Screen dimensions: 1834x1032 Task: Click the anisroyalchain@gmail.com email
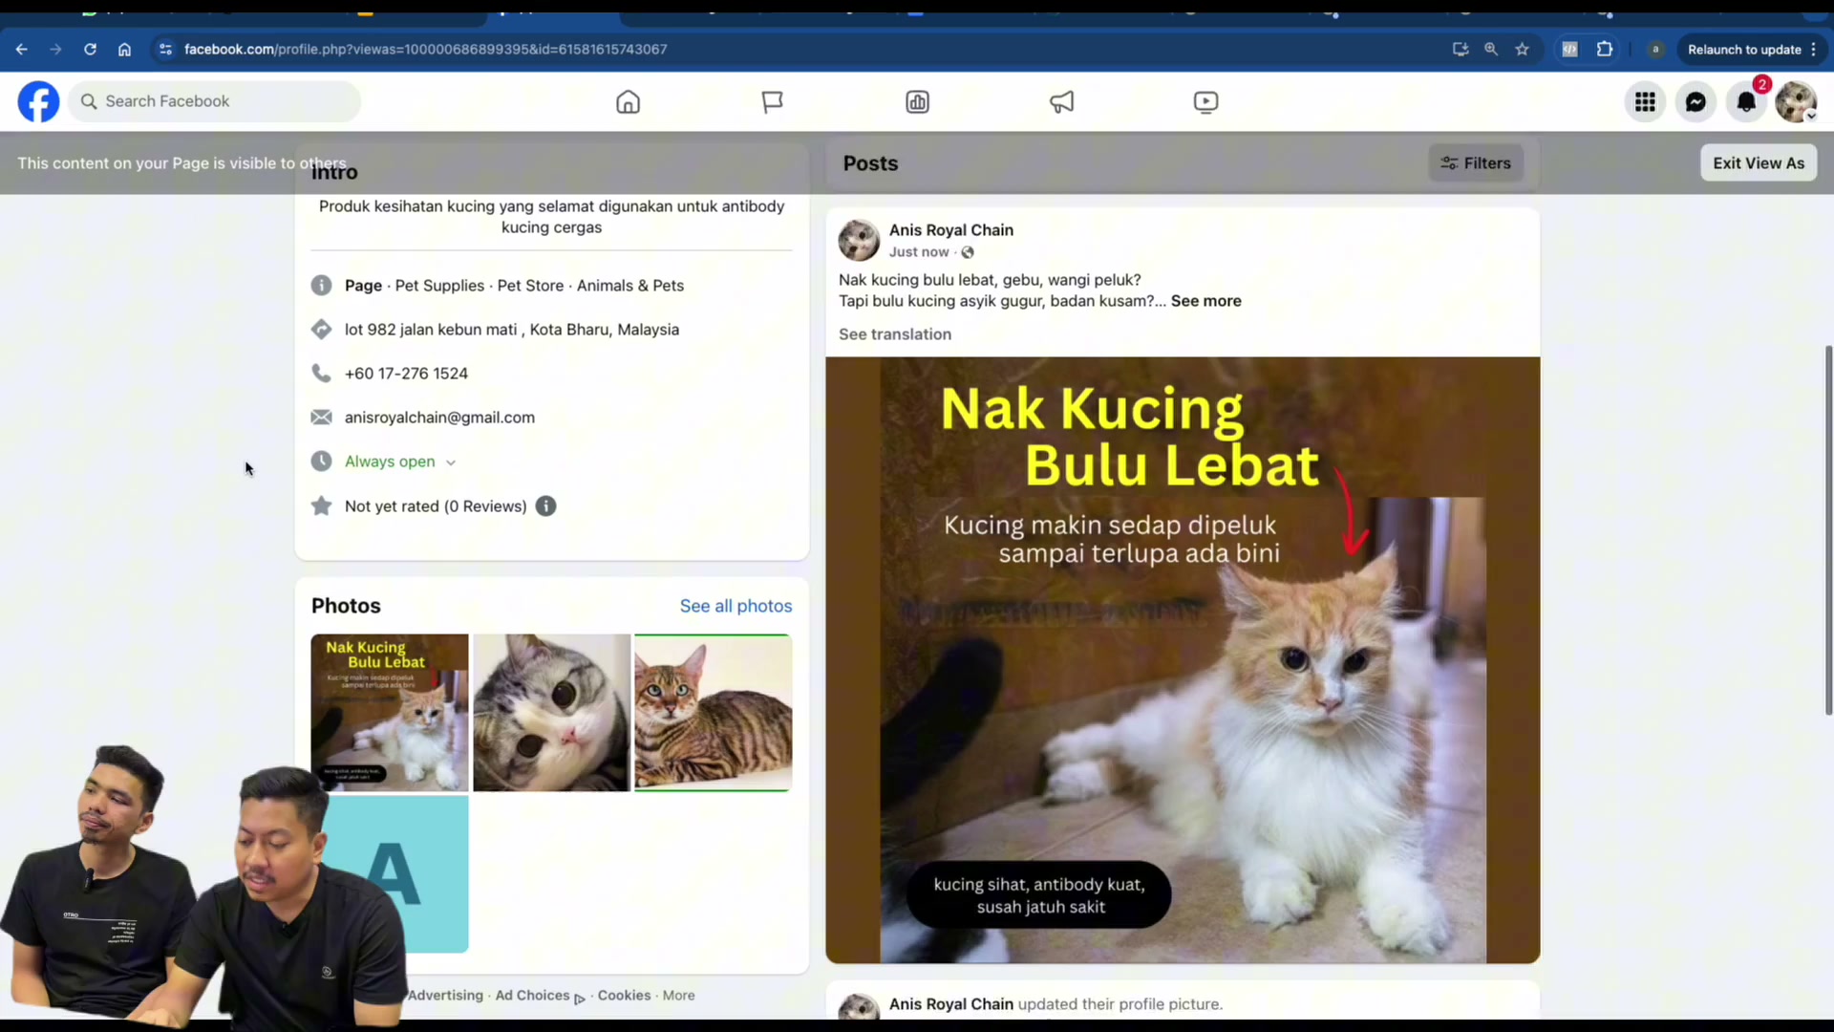click(439, 418)
